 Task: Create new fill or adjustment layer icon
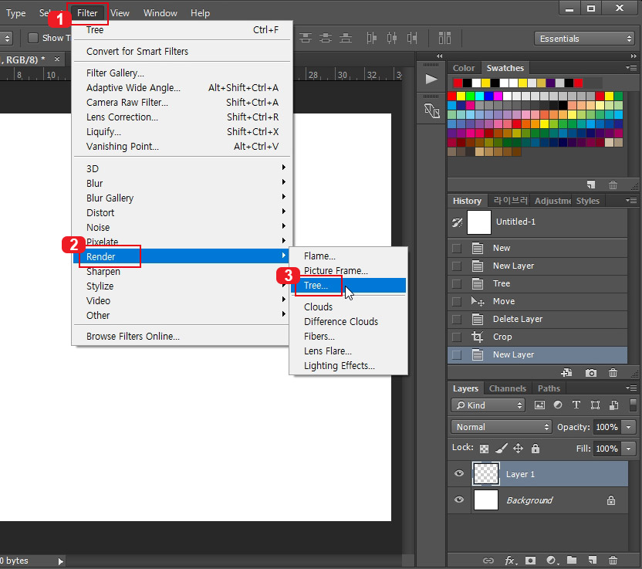(551, 560)
